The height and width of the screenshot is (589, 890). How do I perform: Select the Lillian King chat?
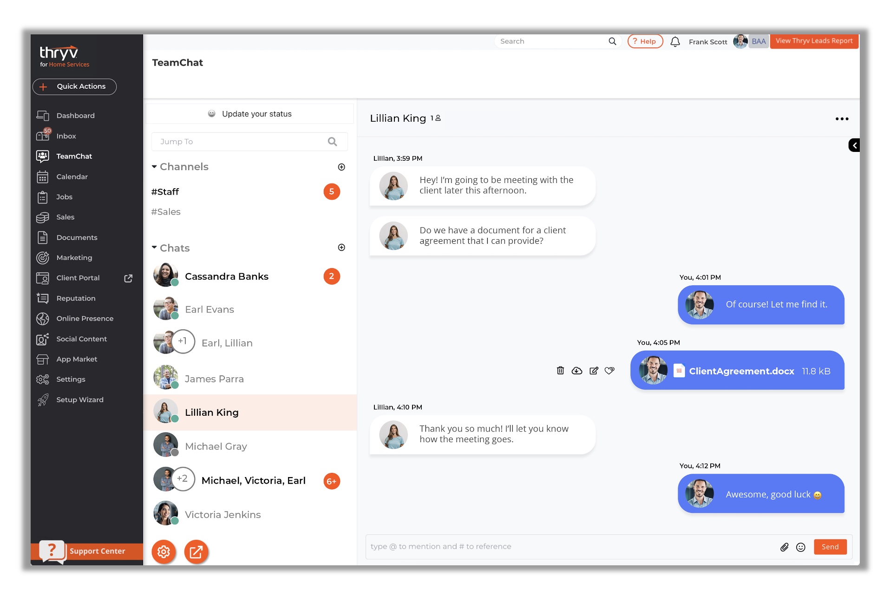[249, 412]
